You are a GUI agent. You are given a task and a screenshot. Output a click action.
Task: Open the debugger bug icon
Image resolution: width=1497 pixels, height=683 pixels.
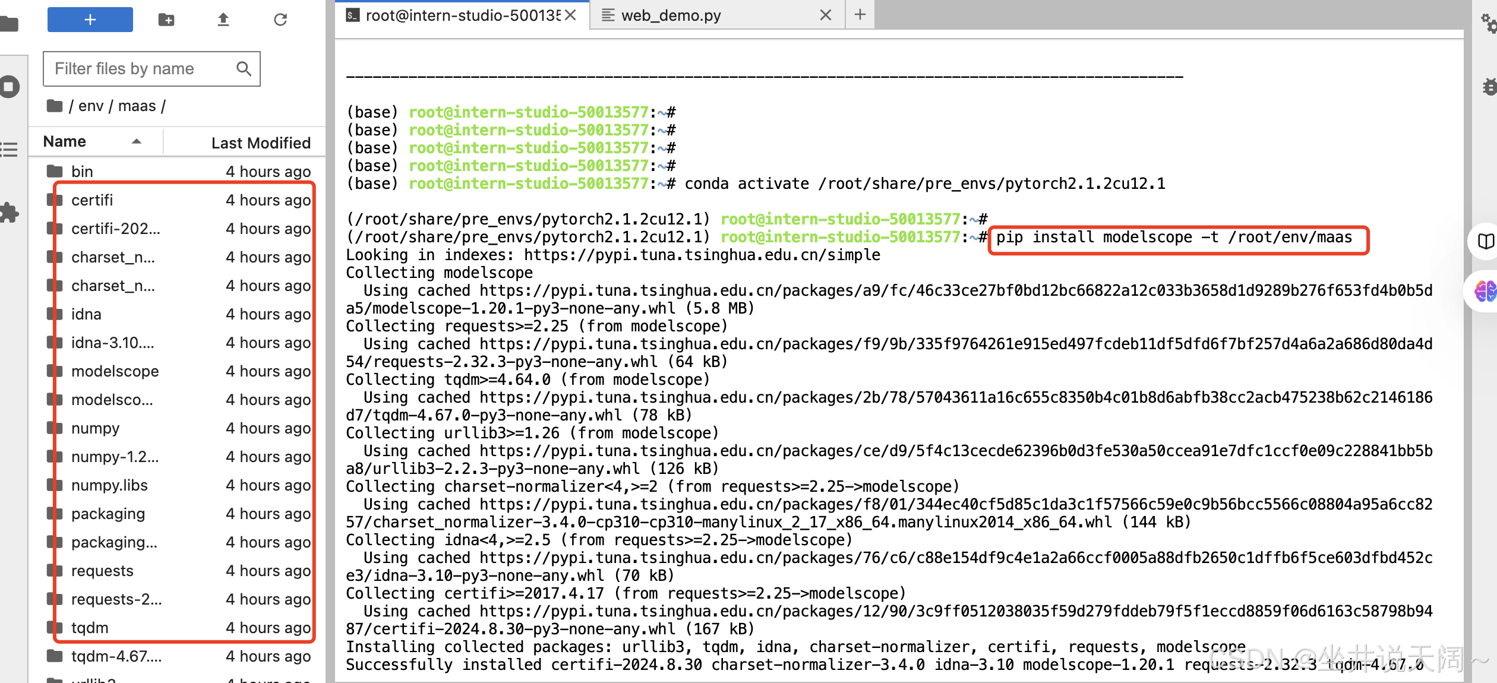point(1489,87)
